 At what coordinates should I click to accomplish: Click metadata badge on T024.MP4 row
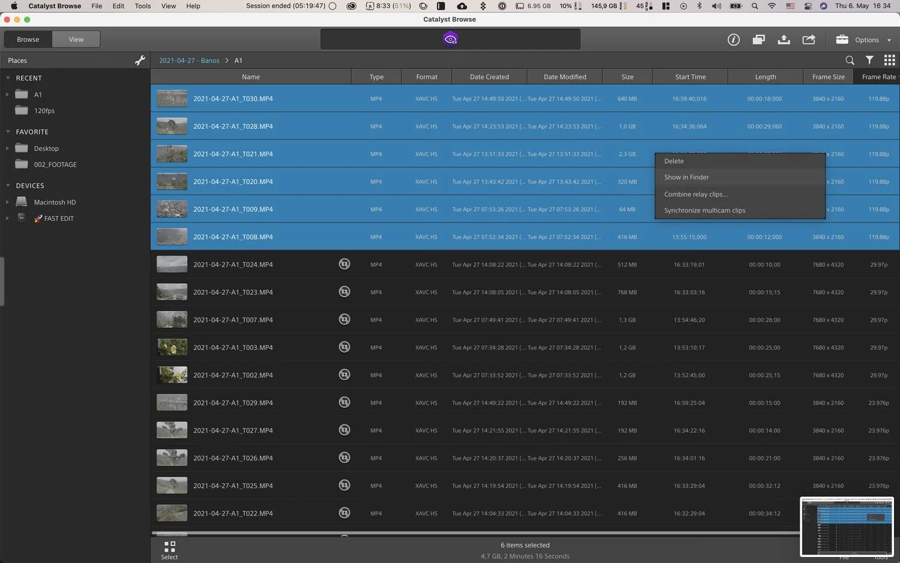344,264
